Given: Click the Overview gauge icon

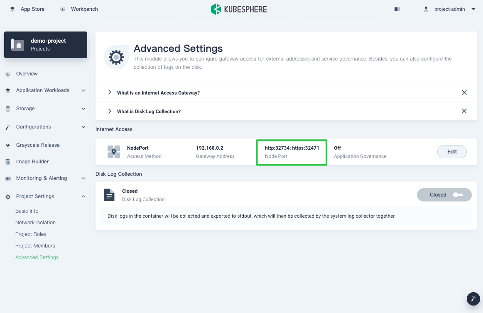Looking at the screenshot, I should [8, 74].
